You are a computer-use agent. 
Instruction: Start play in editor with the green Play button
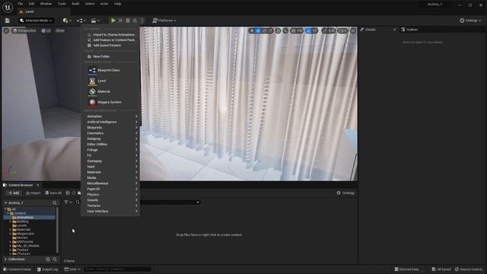(x=113, y=21)
